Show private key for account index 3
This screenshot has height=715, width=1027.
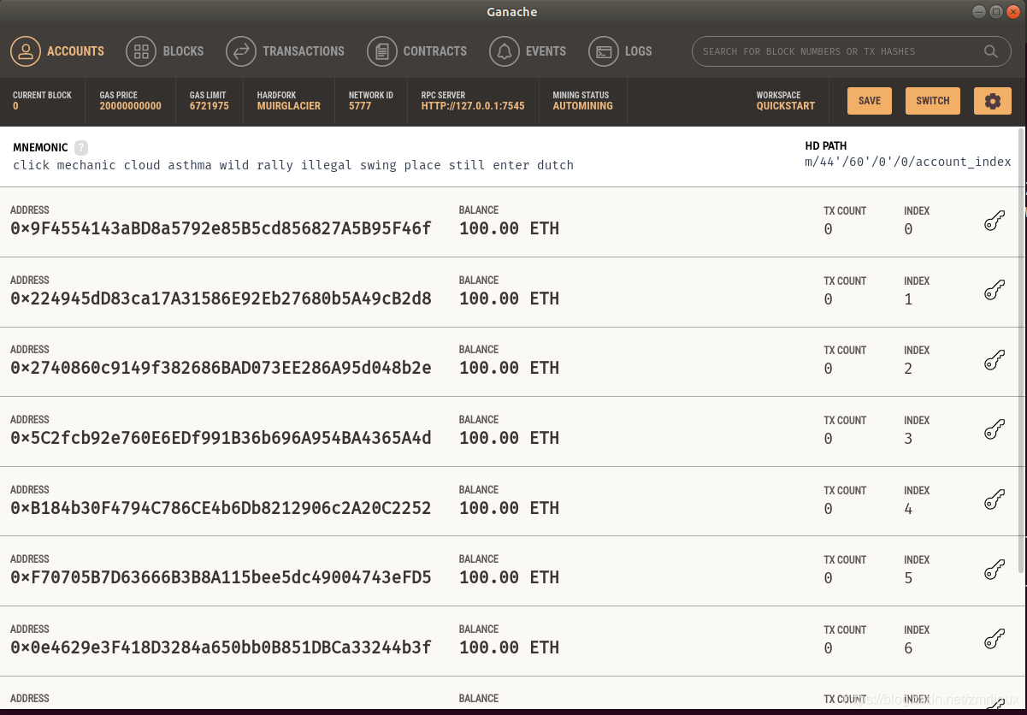pos(994,431)
